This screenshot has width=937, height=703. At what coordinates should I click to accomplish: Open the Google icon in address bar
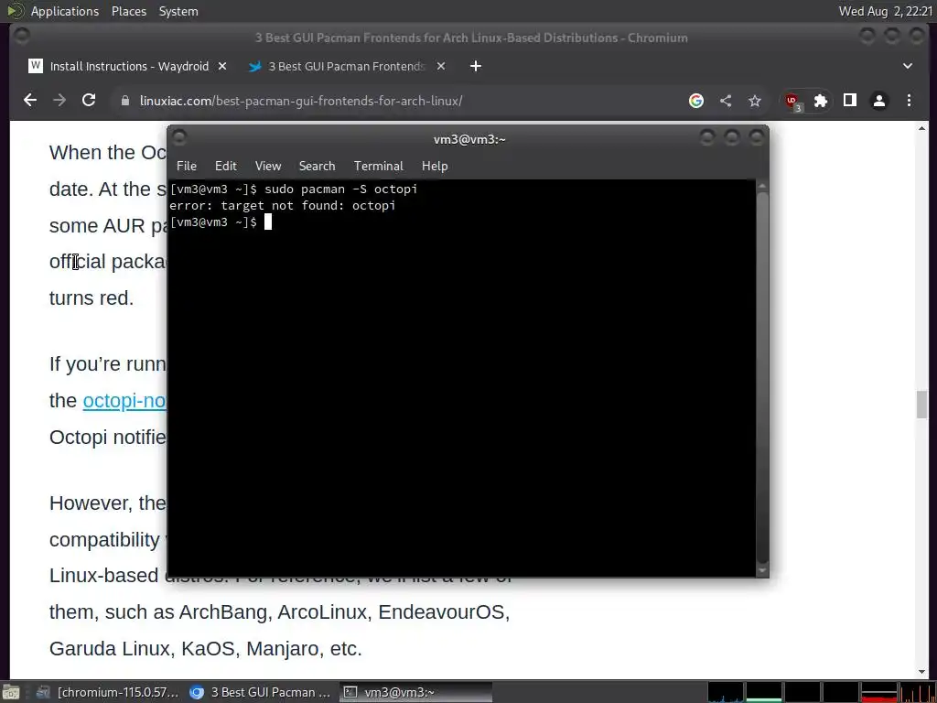click(696, 101)
